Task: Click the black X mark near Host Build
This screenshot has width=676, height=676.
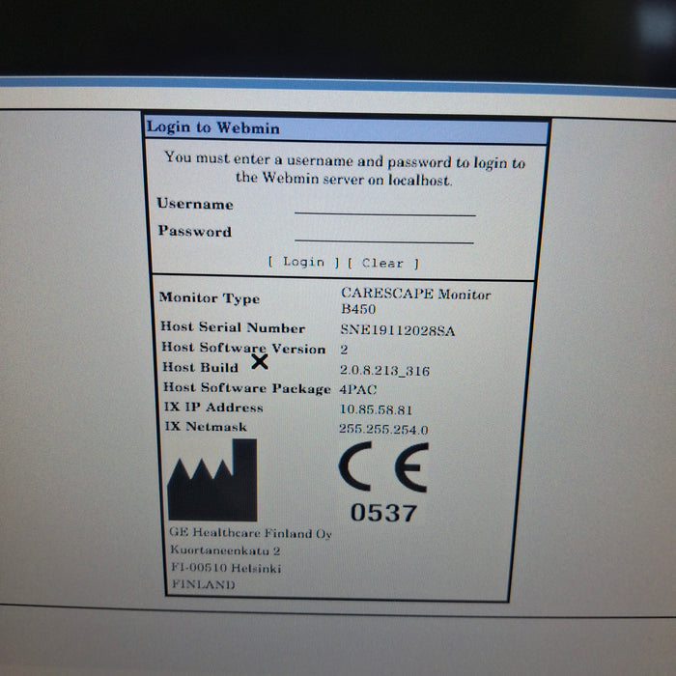Action: (259, 362)
